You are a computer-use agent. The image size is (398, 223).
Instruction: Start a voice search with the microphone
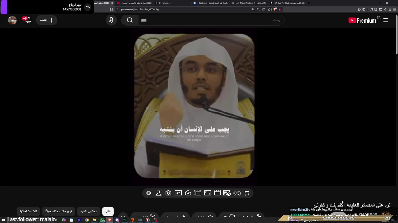[x=111, y=20]
